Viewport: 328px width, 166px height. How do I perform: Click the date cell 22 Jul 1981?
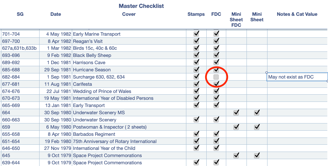(56, 91)
